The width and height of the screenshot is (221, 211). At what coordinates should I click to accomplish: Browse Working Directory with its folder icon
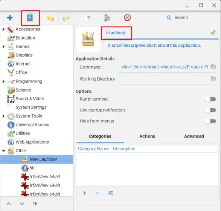pos(213,79)
